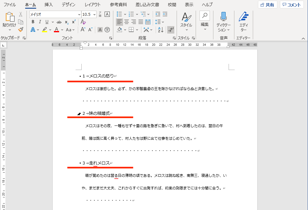Expand the paste (貼り付け) options arrow
The height and width of the screenshot is (210, 308).
click(x=10, y=30)
